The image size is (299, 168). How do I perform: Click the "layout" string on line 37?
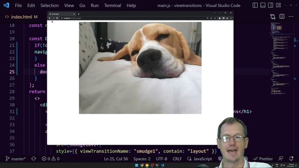click(198, 151)
